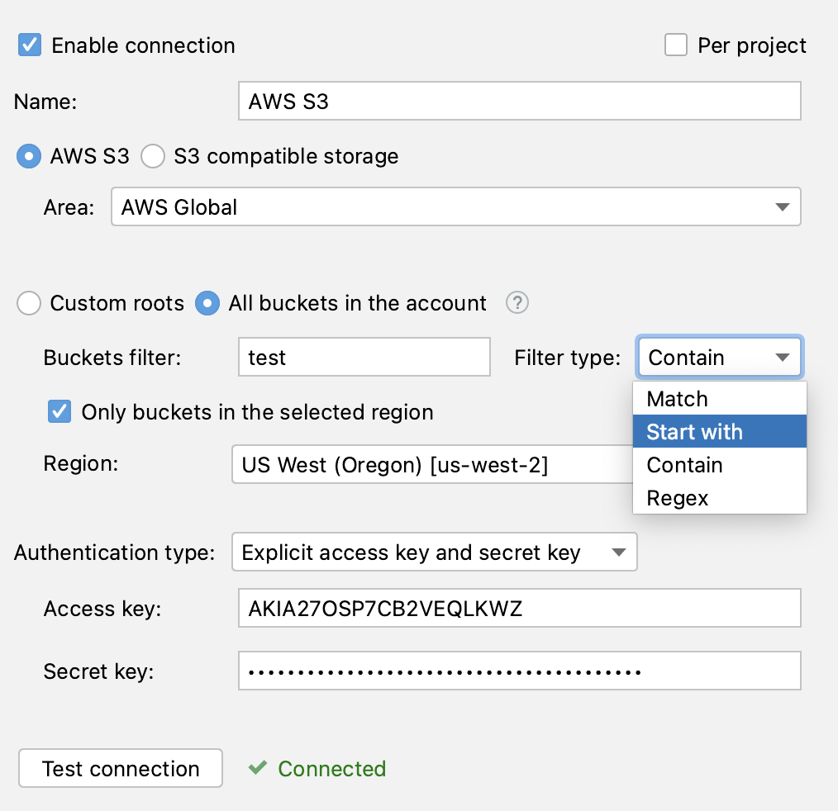
Task: Open the Authentication type combo box
Action: [434, 552]
